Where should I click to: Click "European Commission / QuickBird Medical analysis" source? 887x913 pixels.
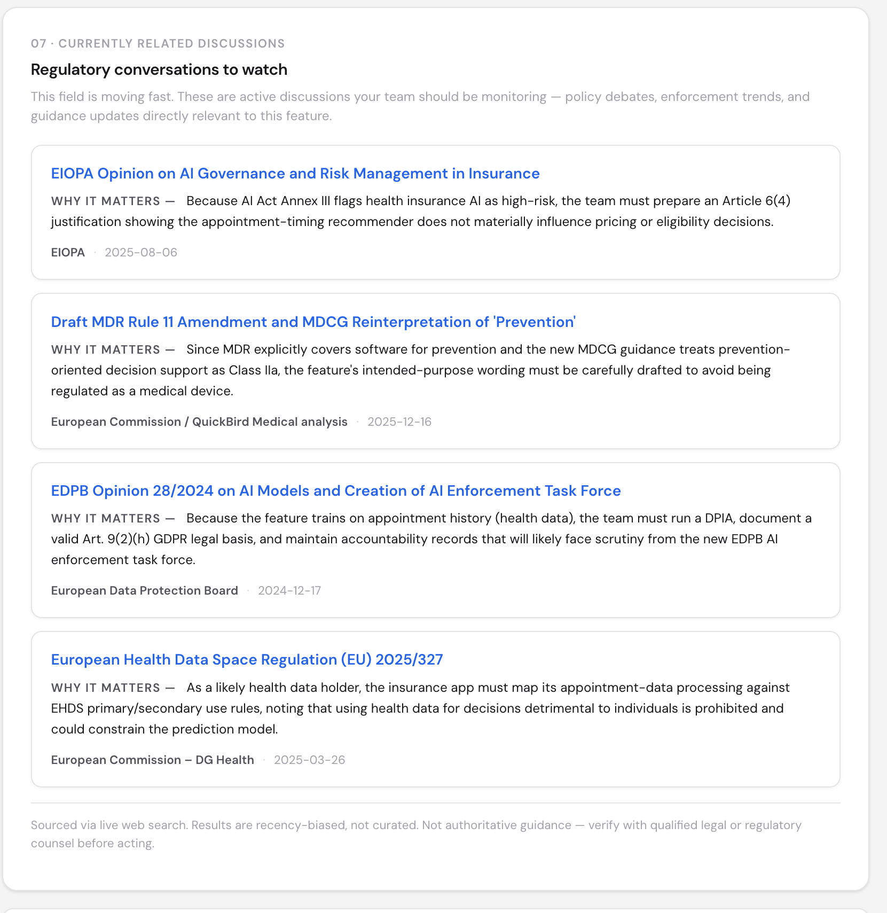click(x=199, y=422)
